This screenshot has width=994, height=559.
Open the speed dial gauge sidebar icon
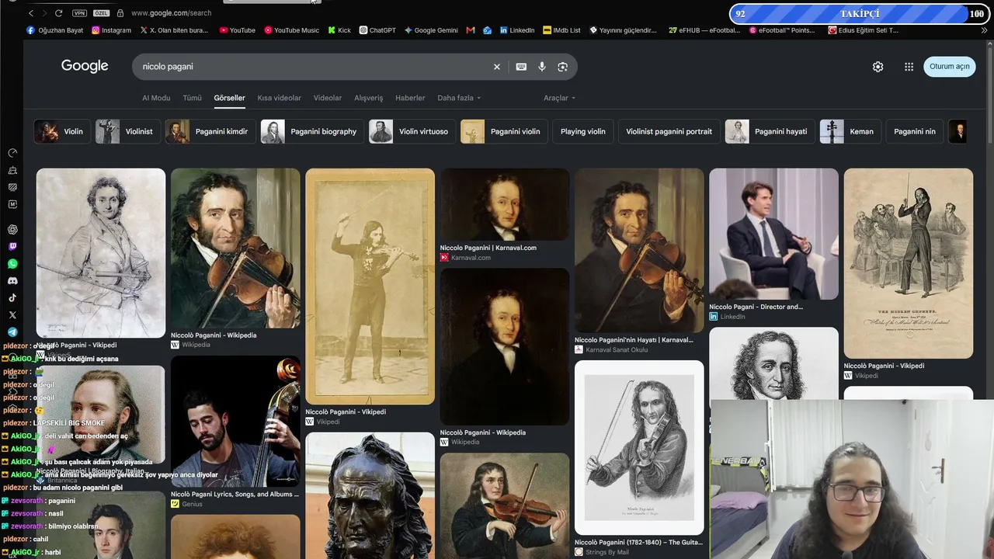[x=12, y=153]
